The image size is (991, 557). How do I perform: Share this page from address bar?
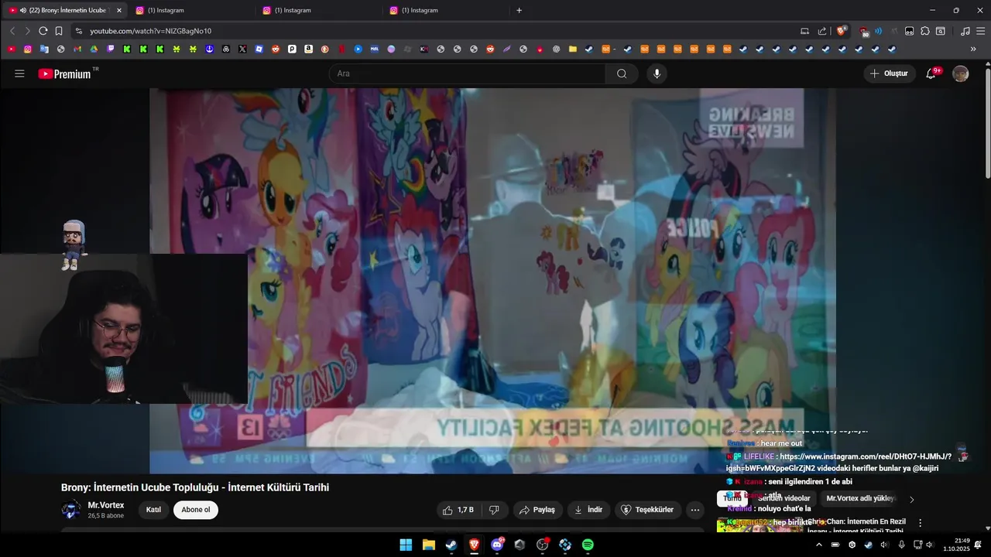(822, 31)
